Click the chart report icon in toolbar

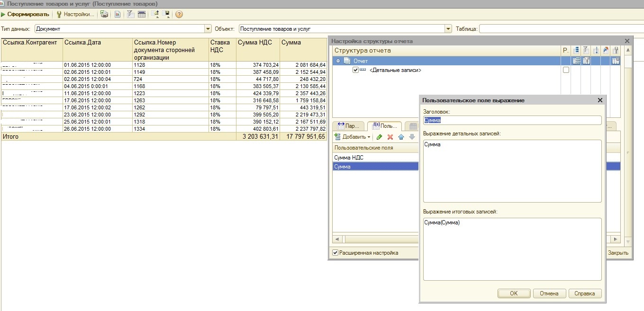coord(117,14)
